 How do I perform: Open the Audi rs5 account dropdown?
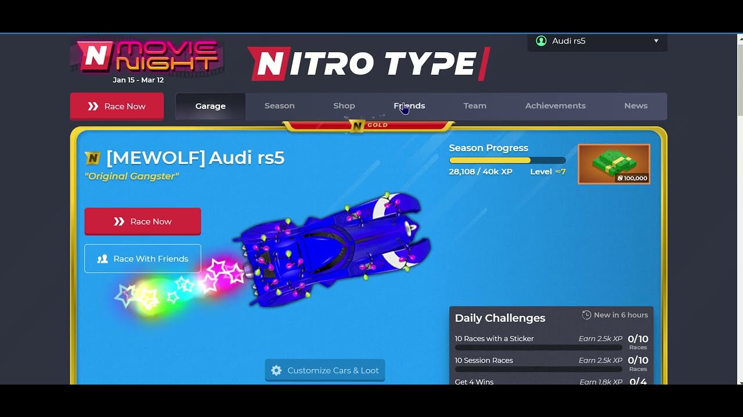(597, 42)
